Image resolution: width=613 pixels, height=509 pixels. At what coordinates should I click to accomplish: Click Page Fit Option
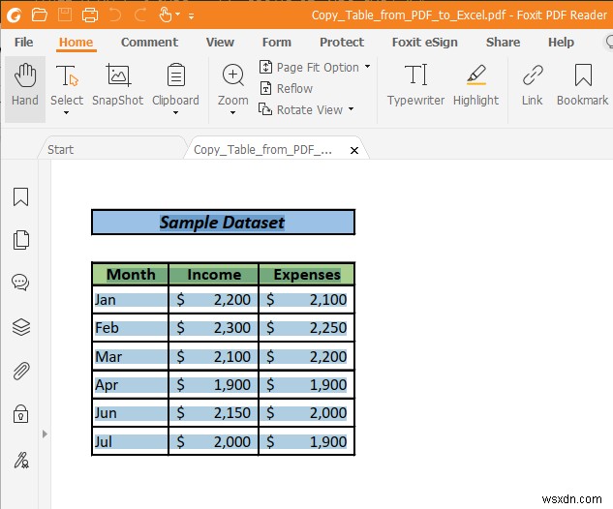(x=309, y=67)
